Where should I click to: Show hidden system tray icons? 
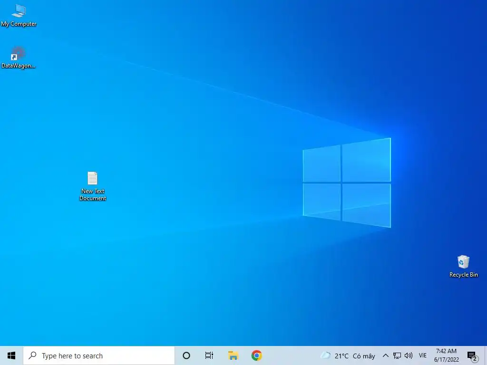[x=385, y=355]
